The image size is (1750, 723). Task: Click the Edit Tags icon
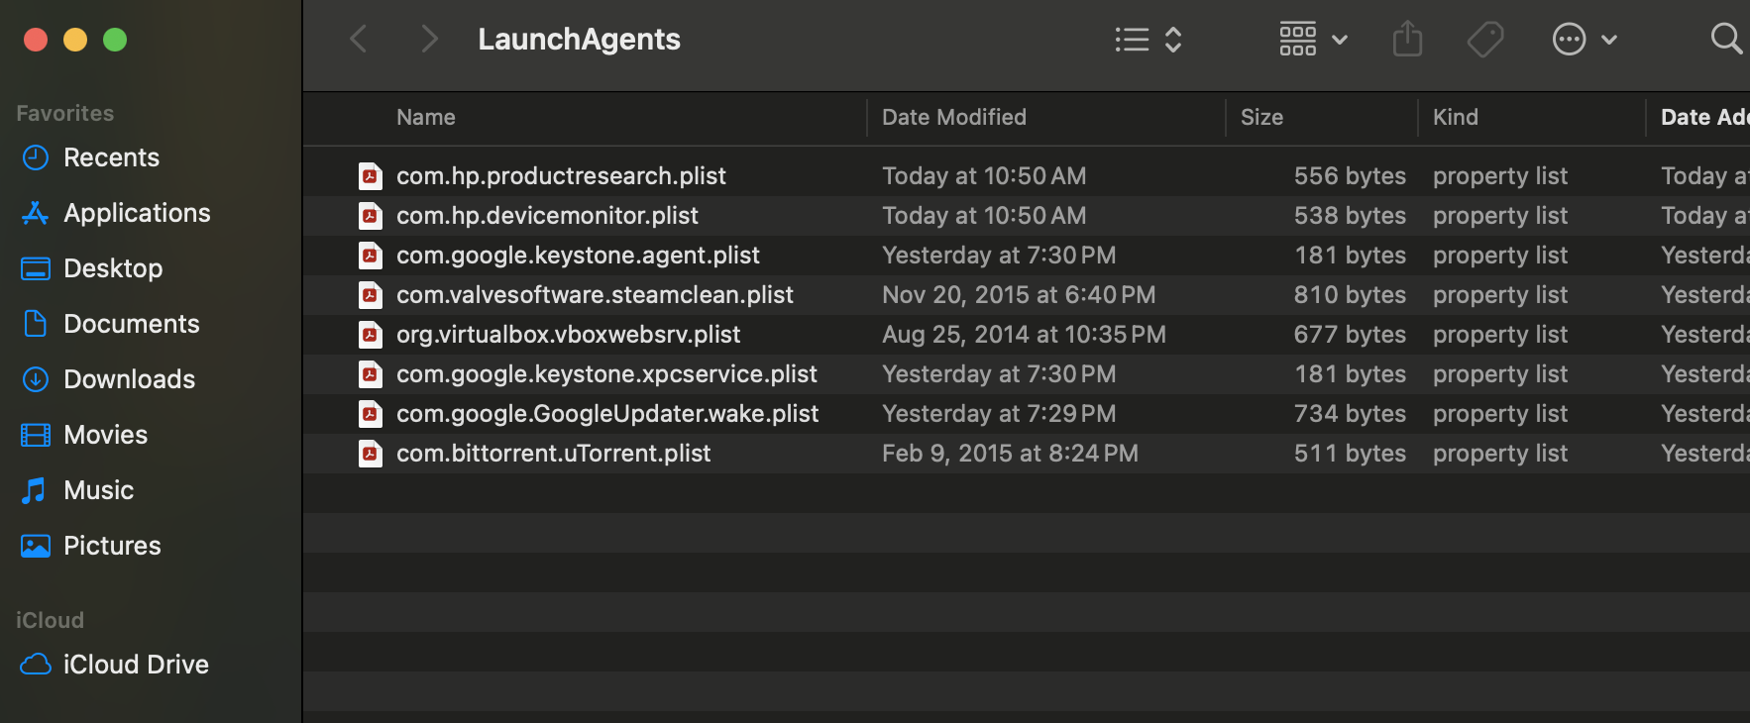pos(1484,40)
